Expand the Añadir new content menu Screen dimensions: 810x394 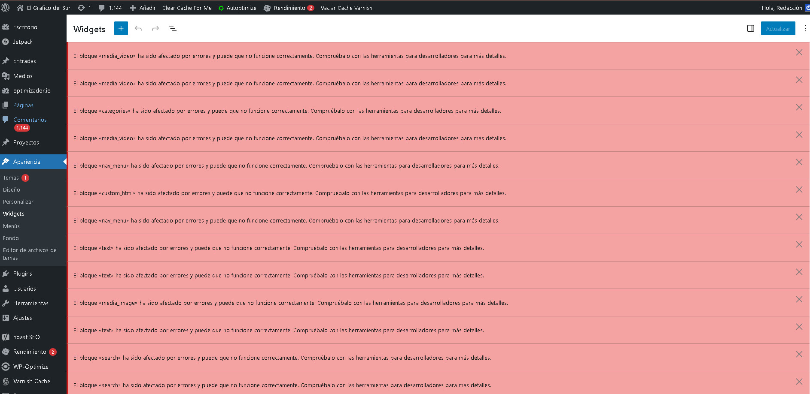click(143, 8)
